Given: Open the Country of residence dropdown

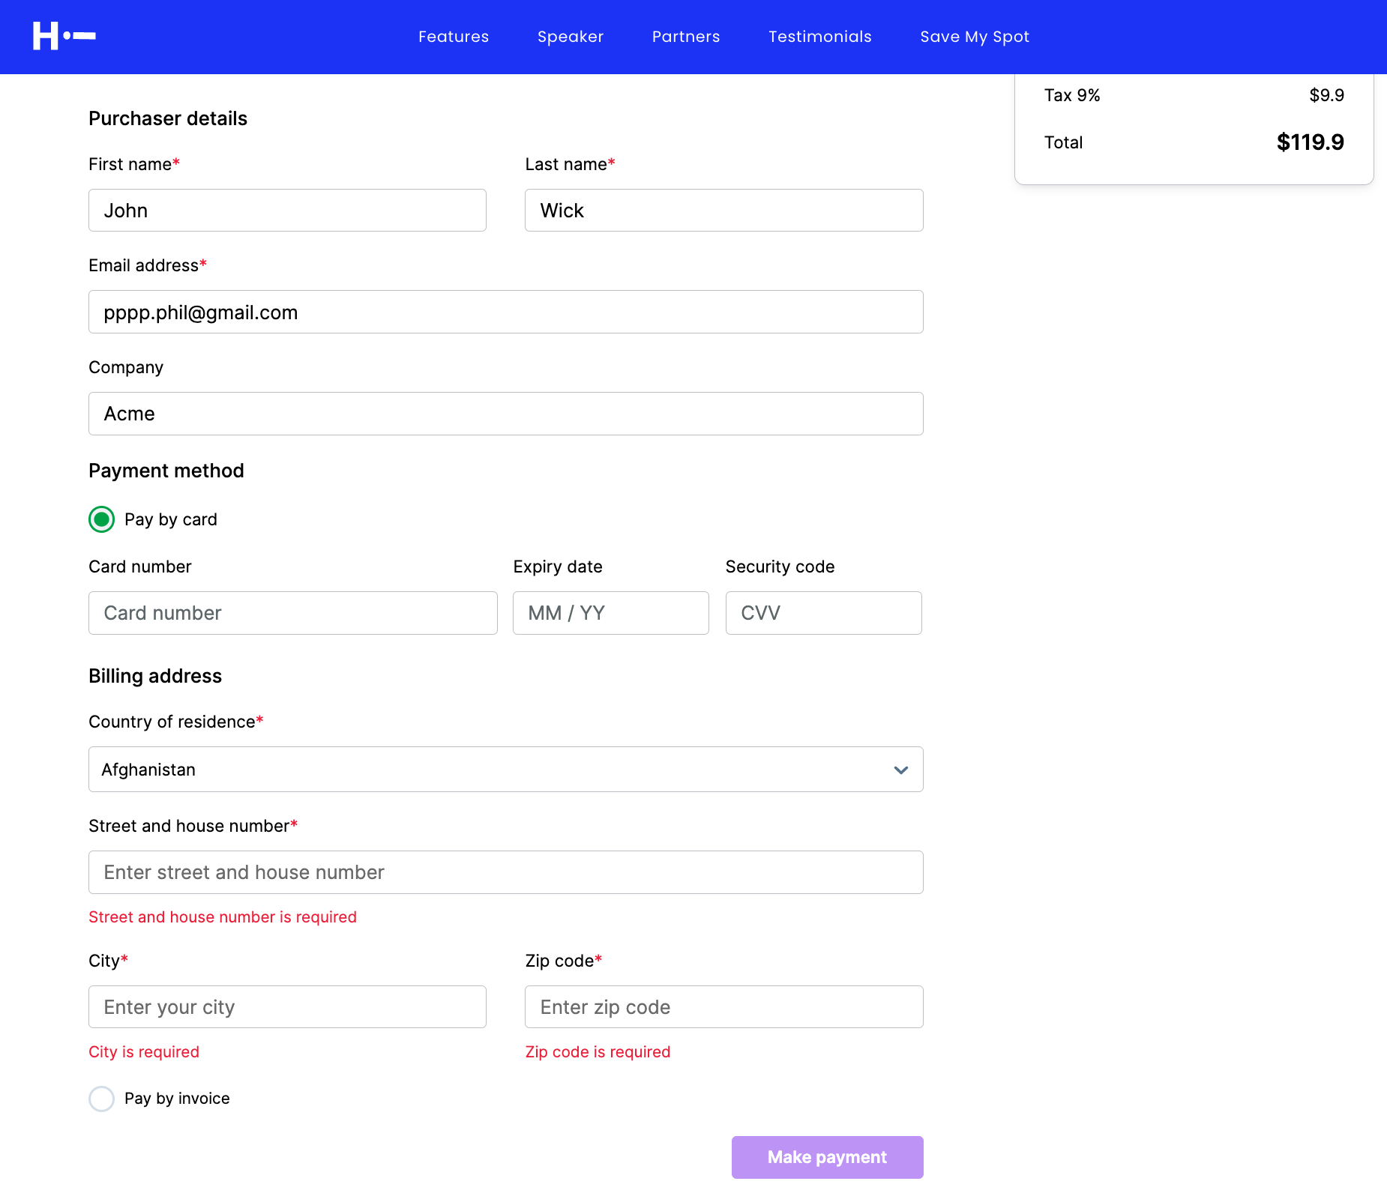Looking at the screenshot, I should coord(495,770).
